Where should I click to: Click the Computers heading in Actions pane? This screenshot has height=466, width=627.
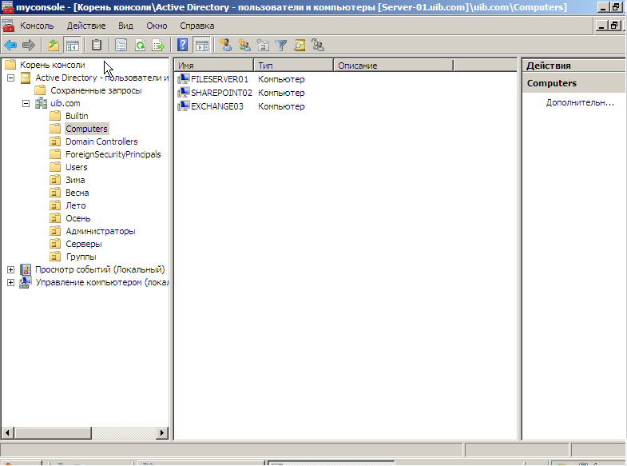(x=552, y=83)
